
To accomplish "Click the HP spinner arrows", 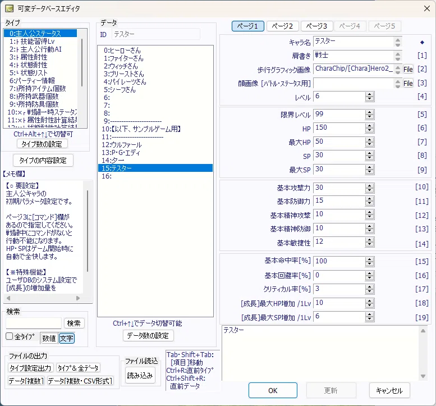I will click(370, 128).
